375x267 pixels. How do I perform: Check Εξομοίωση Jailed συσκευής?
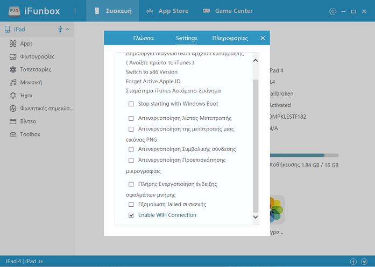131,205
